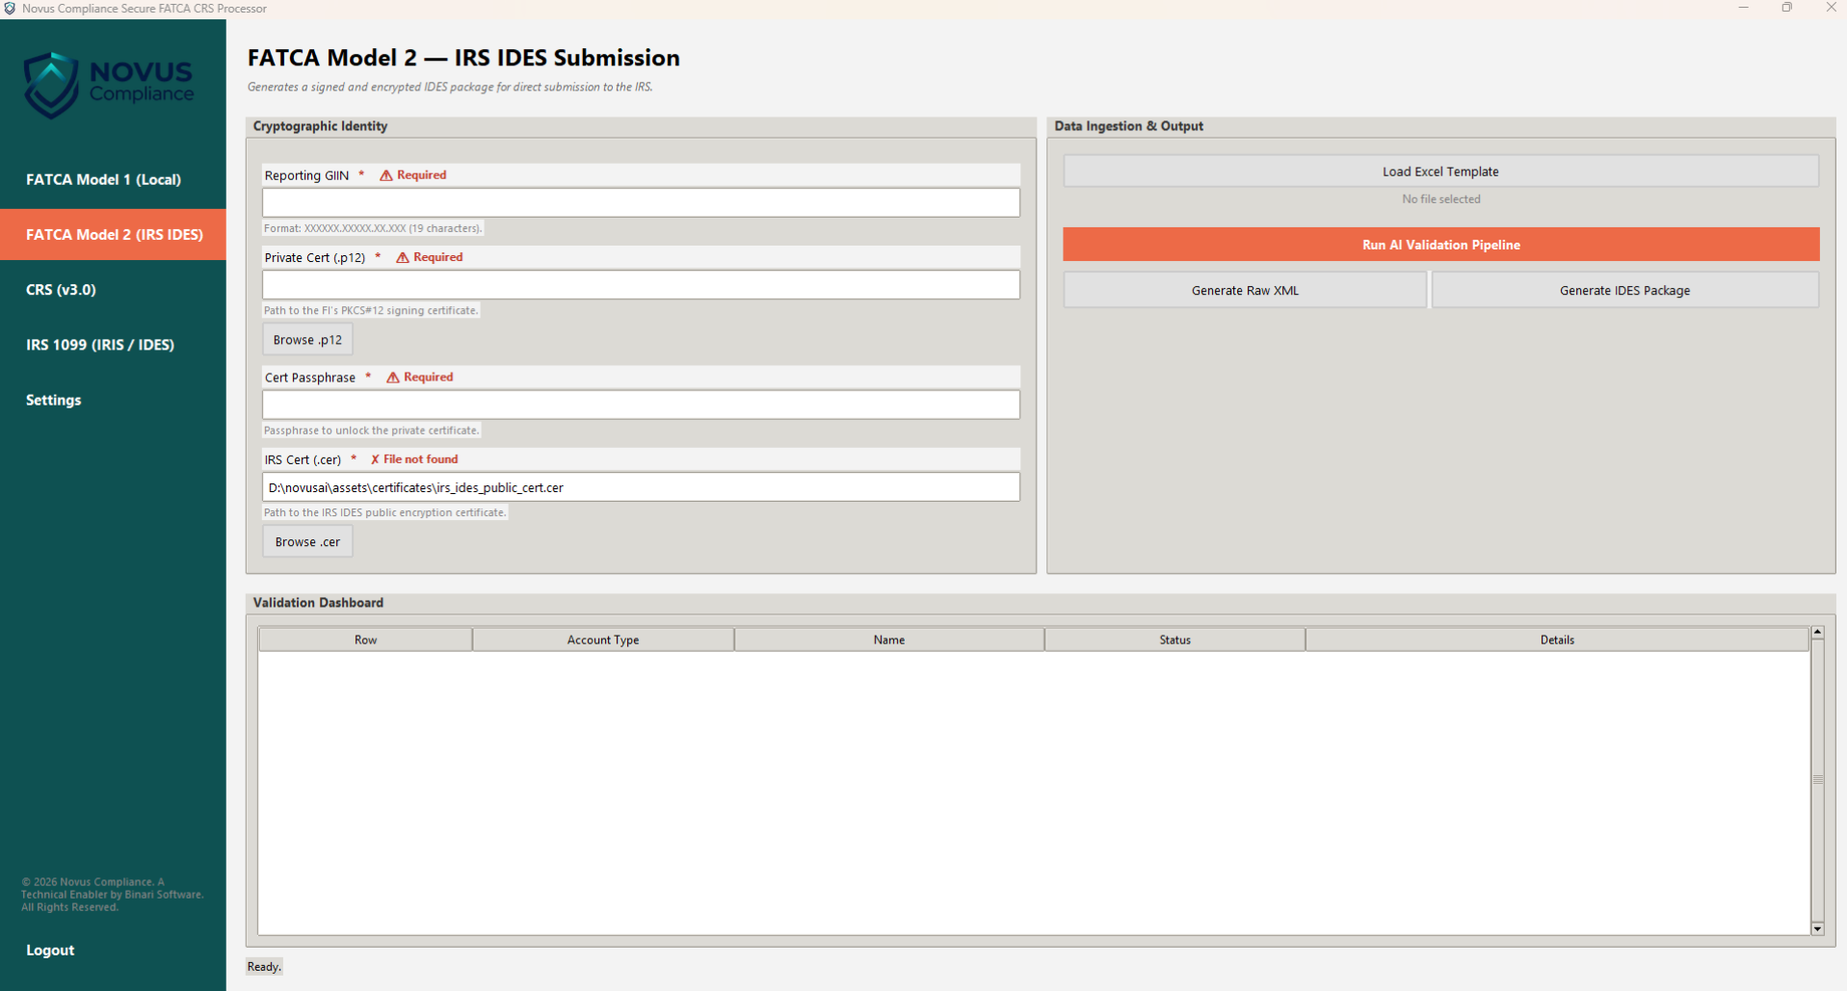Click the app icon in the title bar
Screen dimensions: 1847x991
click(x=10, y=9)
